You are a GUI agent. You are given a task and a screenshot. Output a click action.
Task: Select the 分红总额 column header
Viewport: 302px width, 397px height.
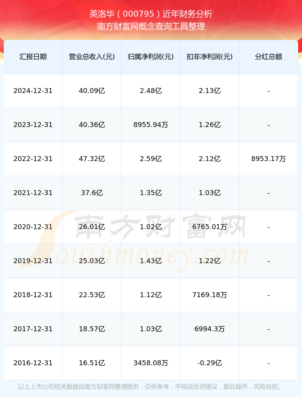click(269, 57)
